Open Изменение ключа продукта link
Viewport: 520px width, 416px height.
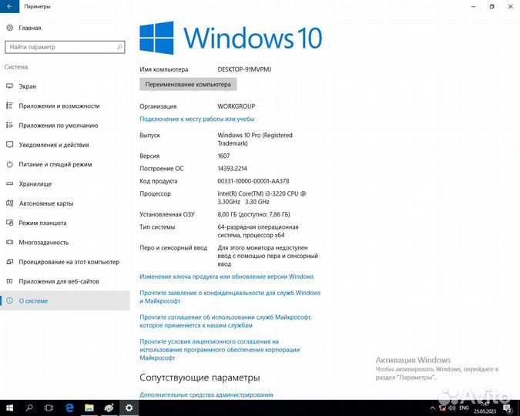[x=226, y=277]
